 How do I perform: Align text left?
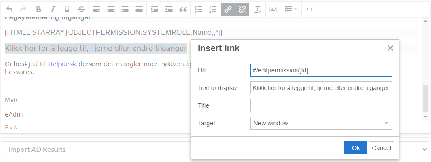click(x=96, y=9)
